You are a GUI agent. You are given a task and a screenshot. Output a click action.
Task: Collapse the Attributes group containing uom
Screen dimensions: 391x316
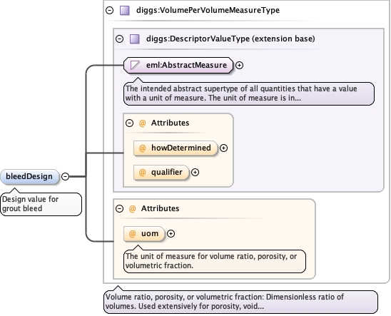pos(119,208)
